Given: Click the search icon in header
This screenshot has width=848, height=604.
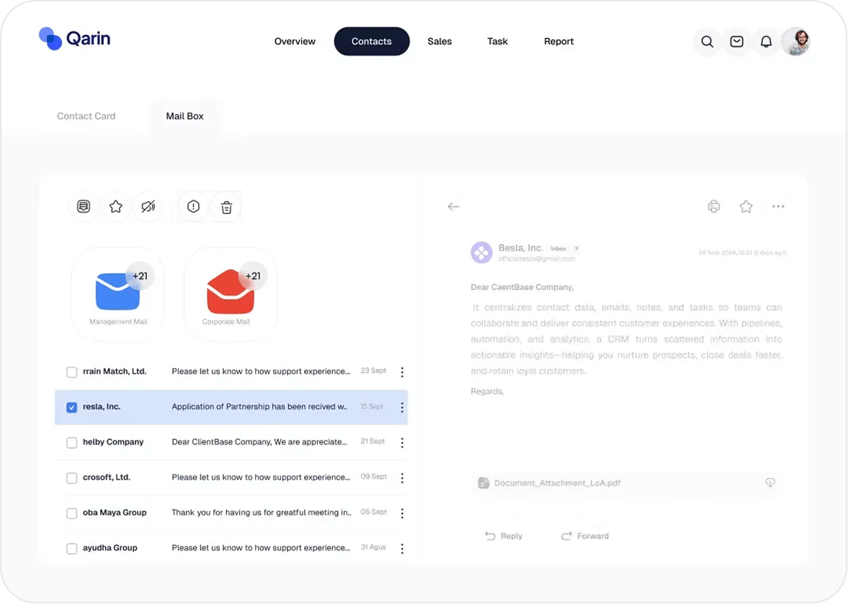Looking at the screenshot, I should tap(707, 42).
